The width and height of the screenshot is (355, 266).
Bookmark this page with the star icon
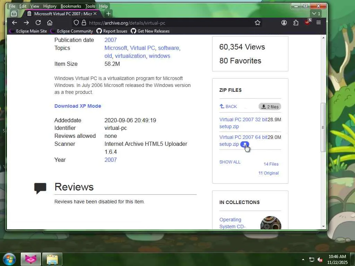258,23
